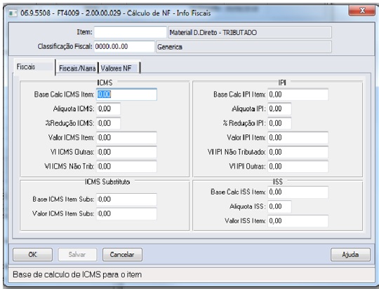Select the %Redução ICMS field

pyautogui.click(x=109, y=123)
